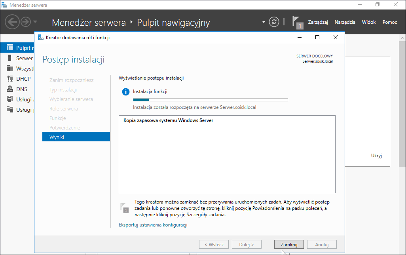The image size is (406, 255).
Task: Open the Pomoc menu
Action: tap(390, 22)
